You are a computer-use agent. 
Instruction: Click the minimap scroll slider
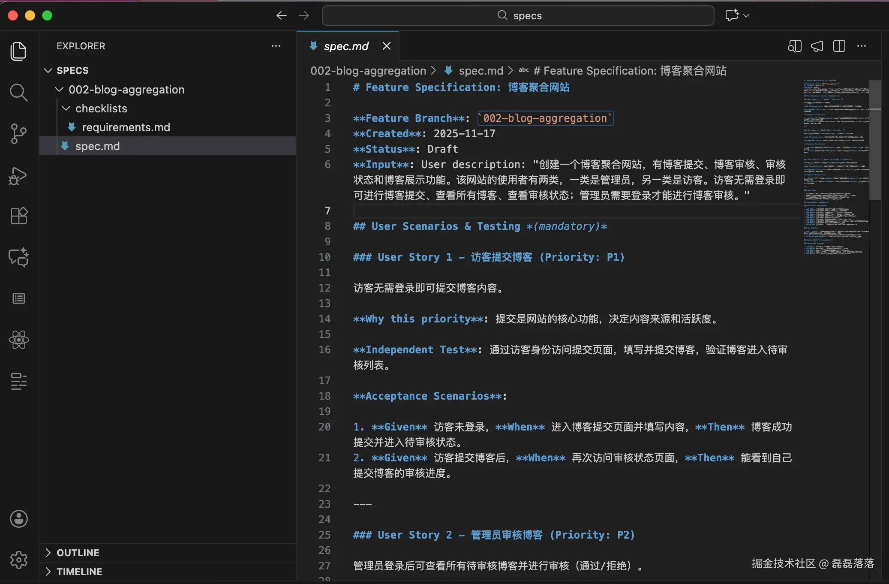tap(875, 140)
